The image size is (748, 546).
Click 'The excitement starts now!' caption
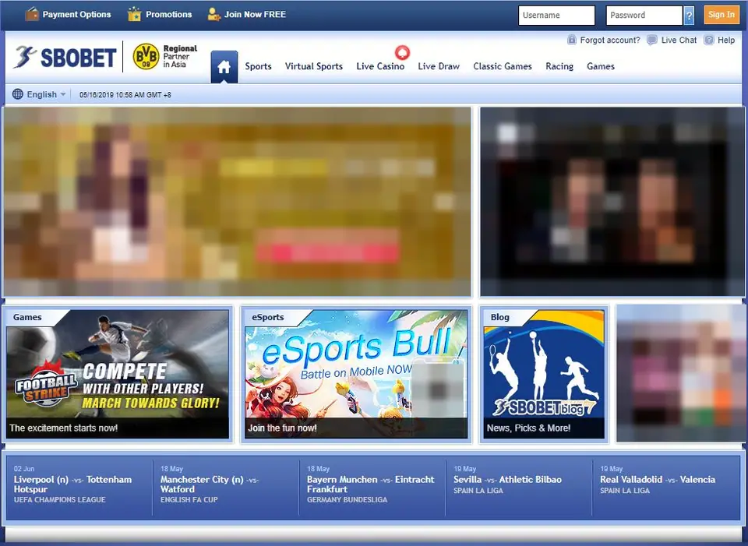pyautogui.click(x=63, y=428)
